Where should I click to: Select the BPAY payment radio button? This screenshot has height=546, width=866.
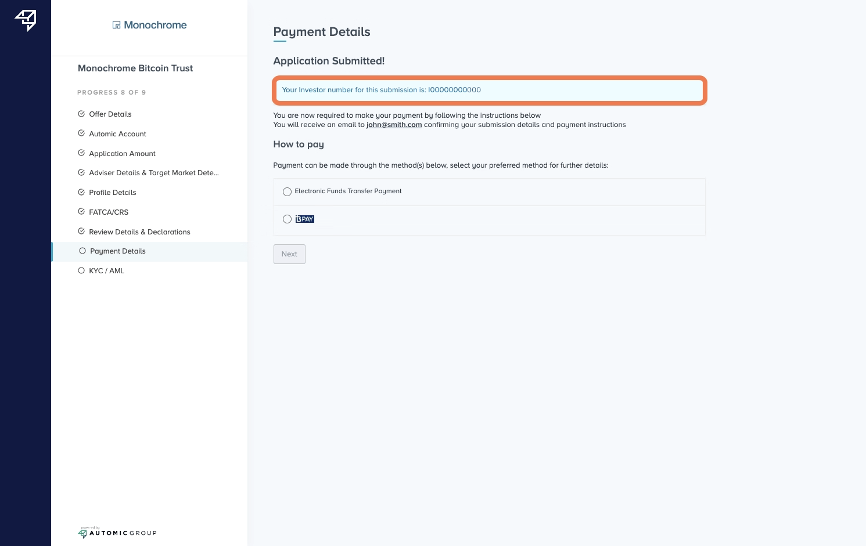[x=287, y=219]
